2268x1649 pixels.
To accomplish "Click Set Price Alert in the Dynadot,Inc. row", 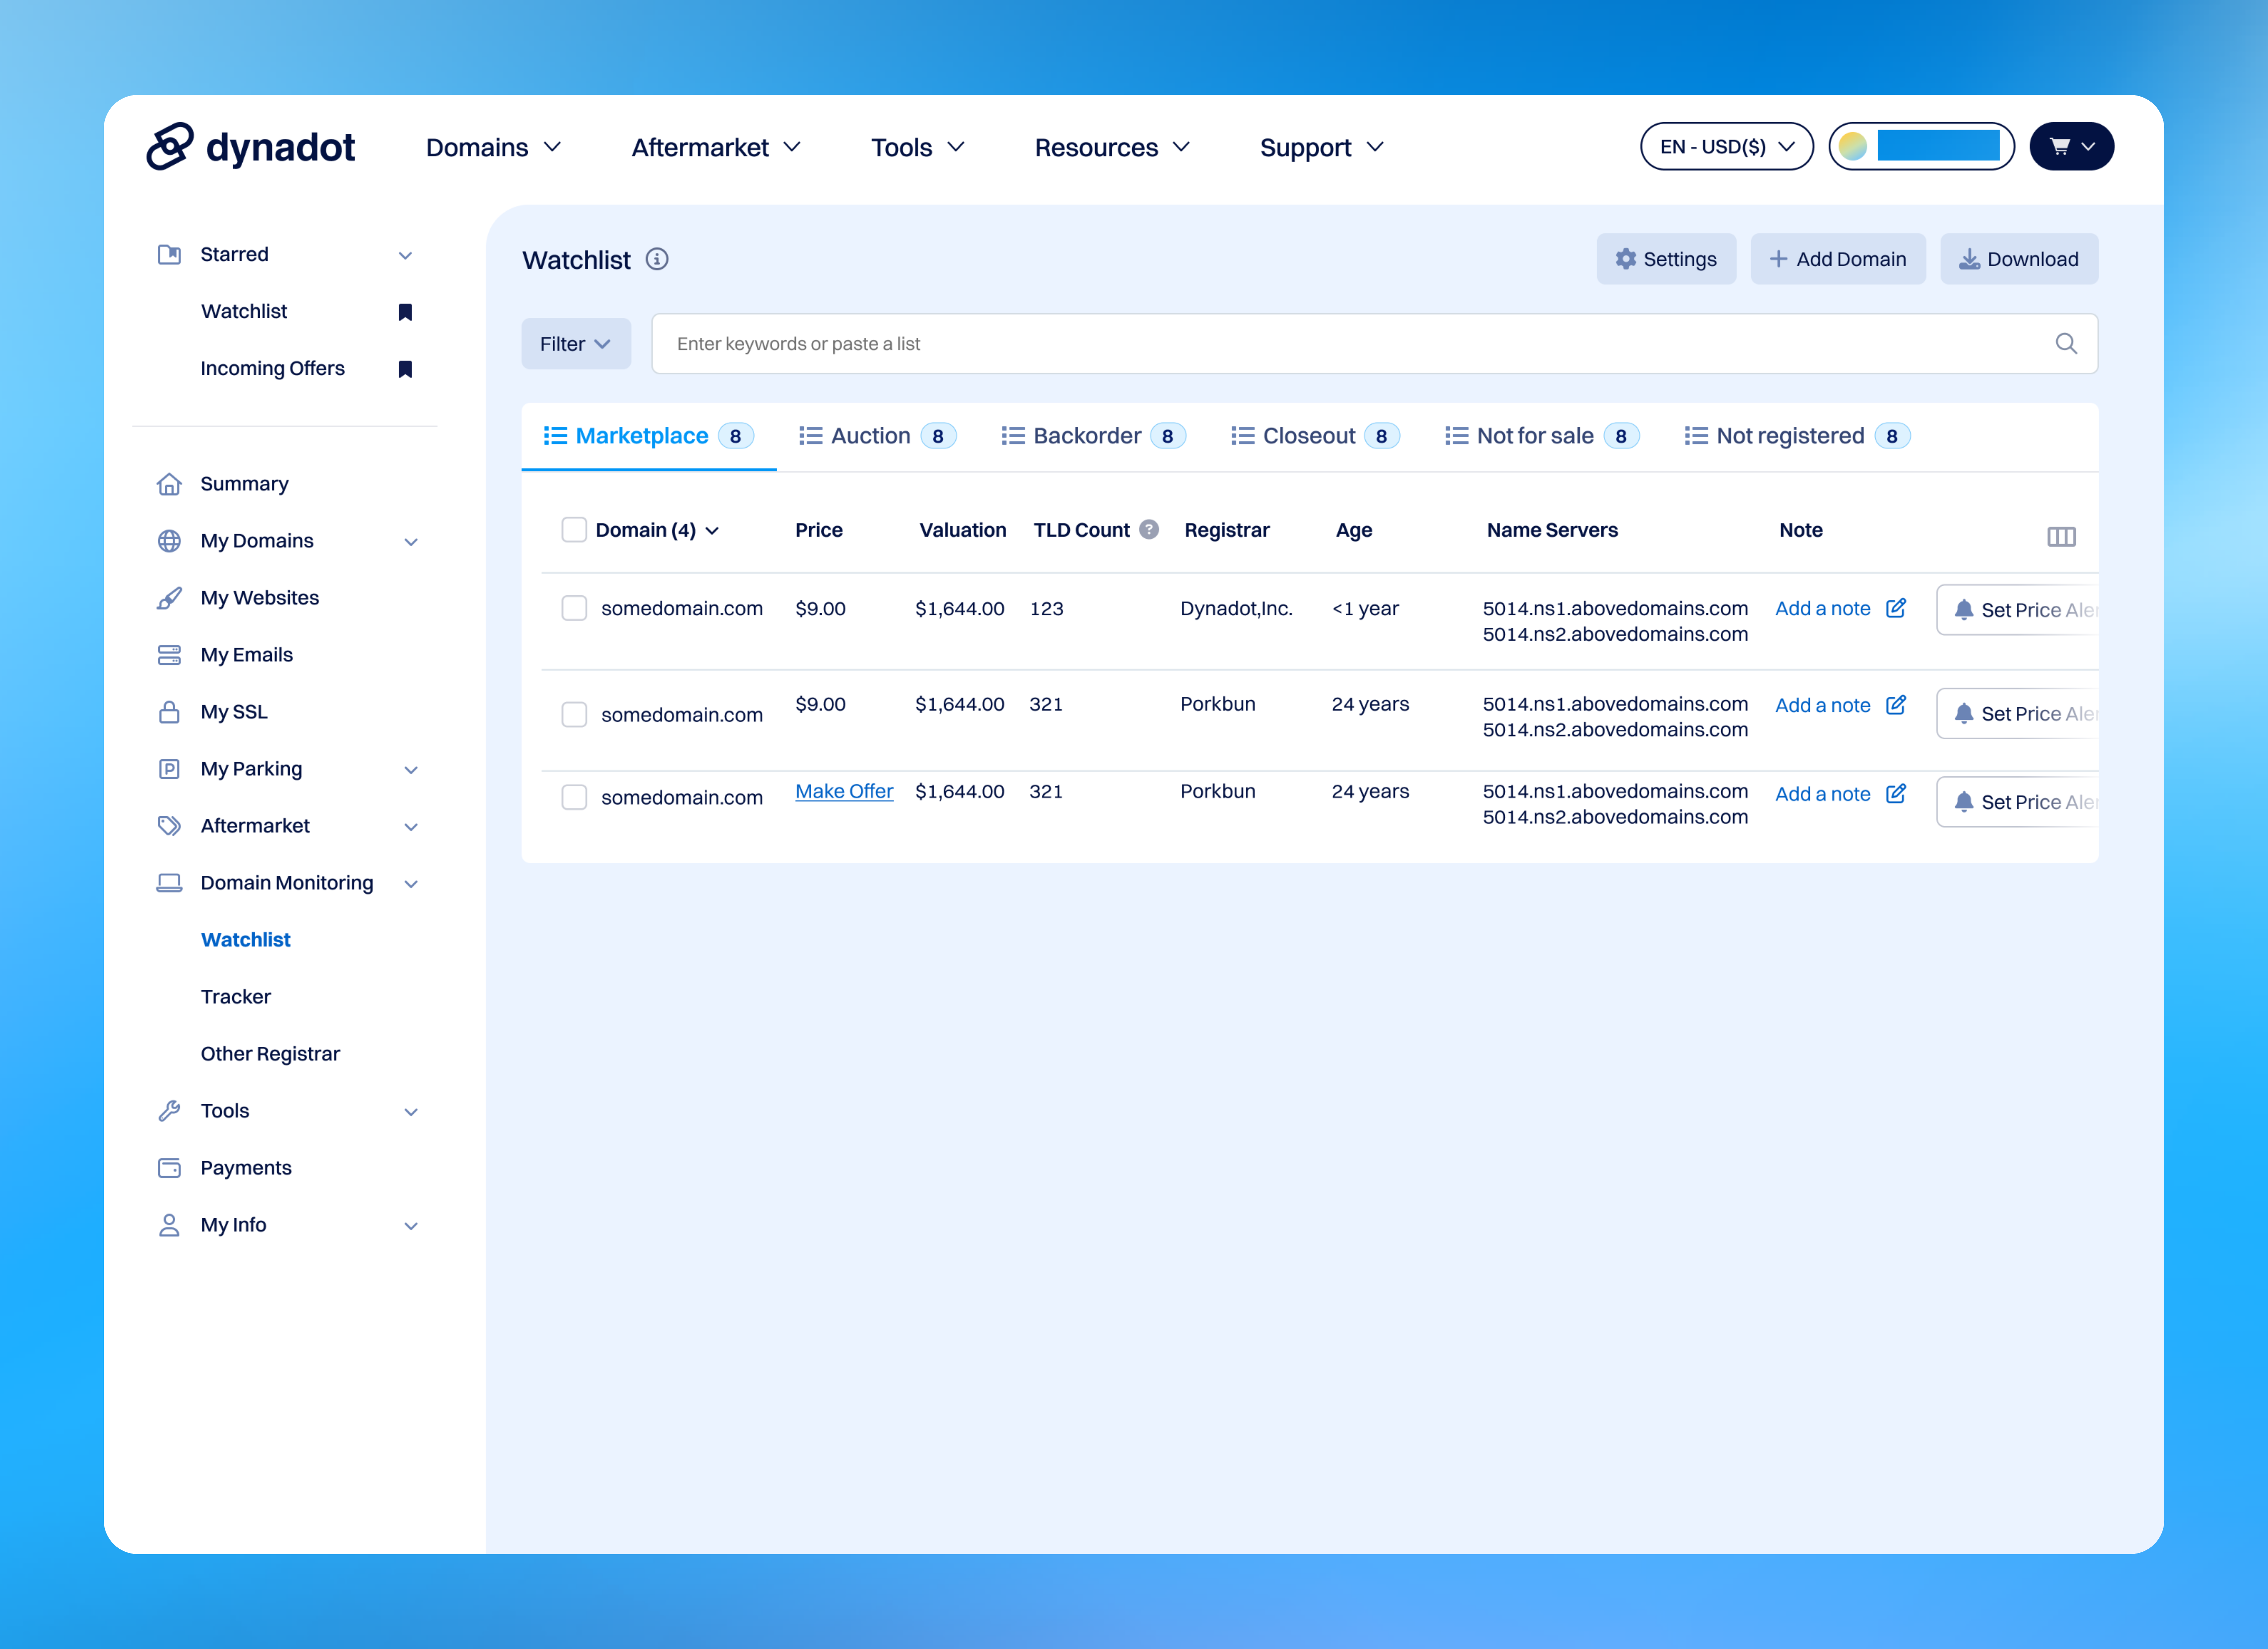I will point(2017,610).
